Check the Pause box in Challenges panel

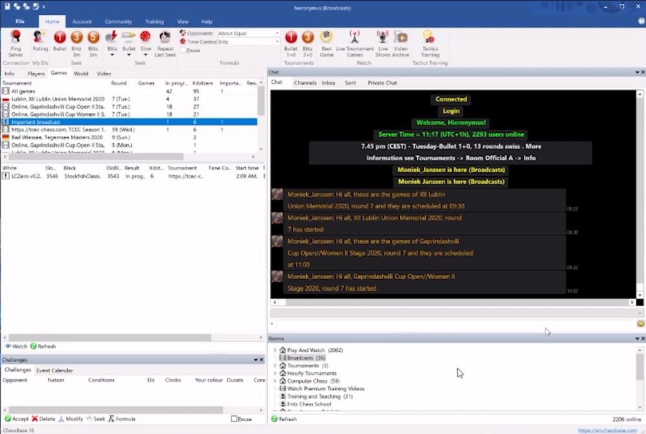(234, 419)
